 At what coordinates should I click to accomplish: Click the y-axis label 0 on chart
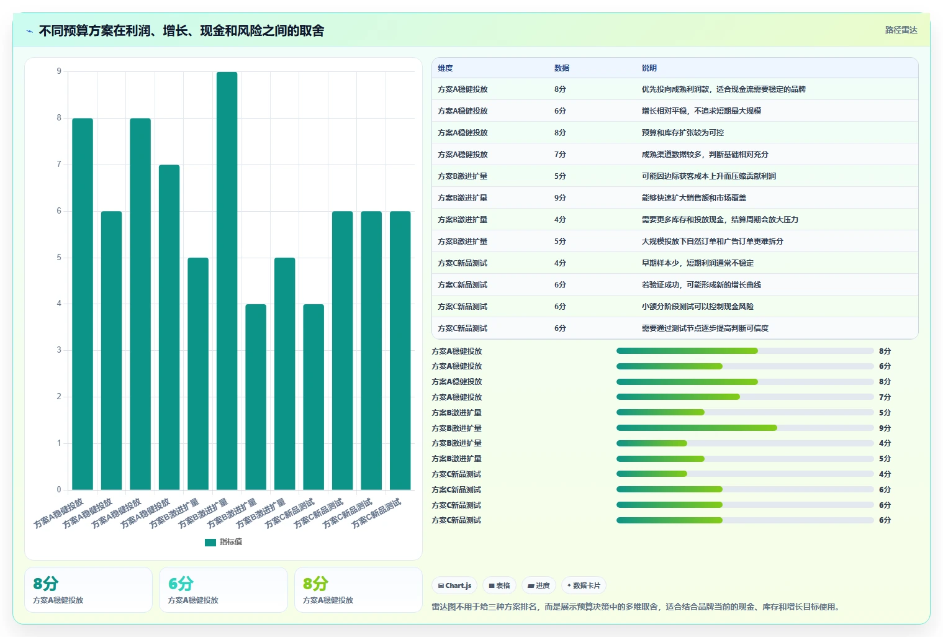pyautogui.click(x=59, y=490)
